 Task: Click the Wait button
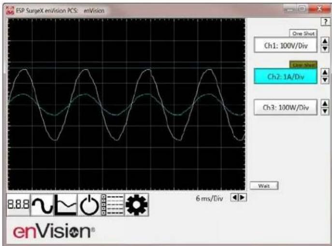point(264,186)
